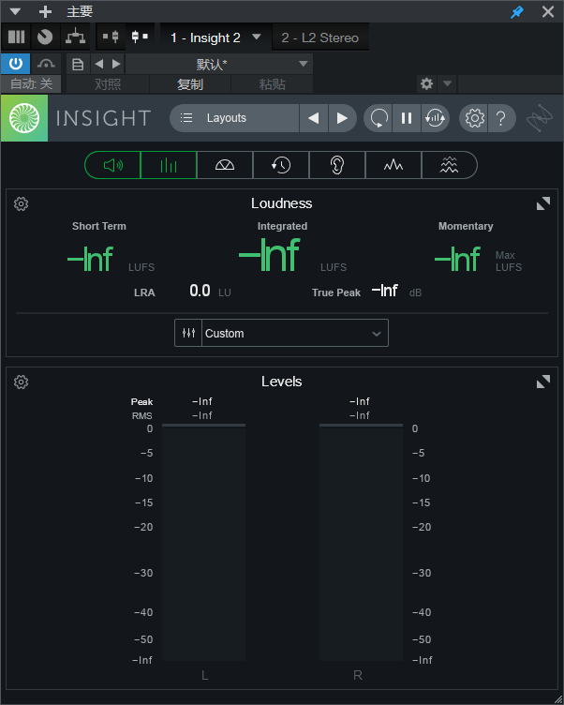
Task: Show the History module with clock icon
Action: 281,166
